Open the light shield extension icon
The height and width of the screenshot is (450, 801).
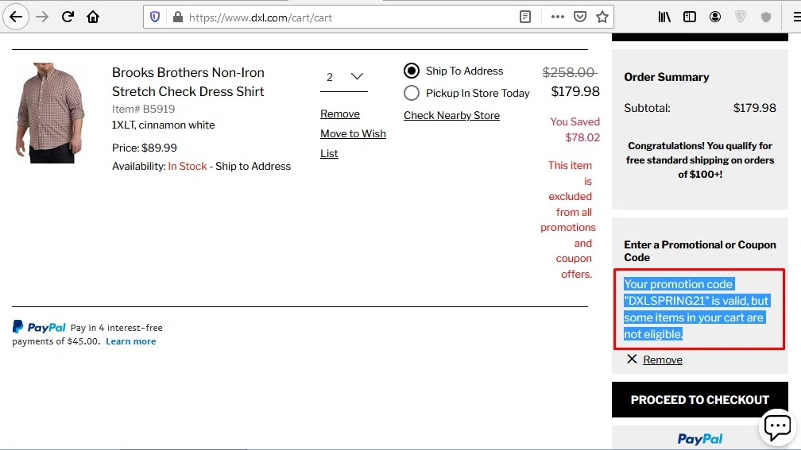point(741,17)
